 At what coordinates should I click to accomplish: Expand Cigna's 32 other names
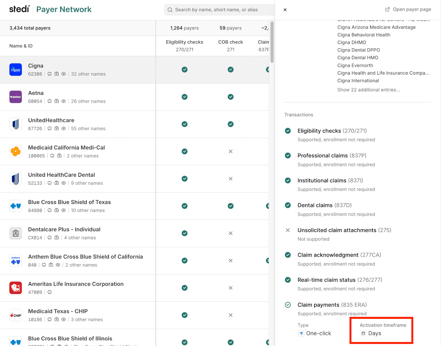pyautogui.click(x=88, y=74)
